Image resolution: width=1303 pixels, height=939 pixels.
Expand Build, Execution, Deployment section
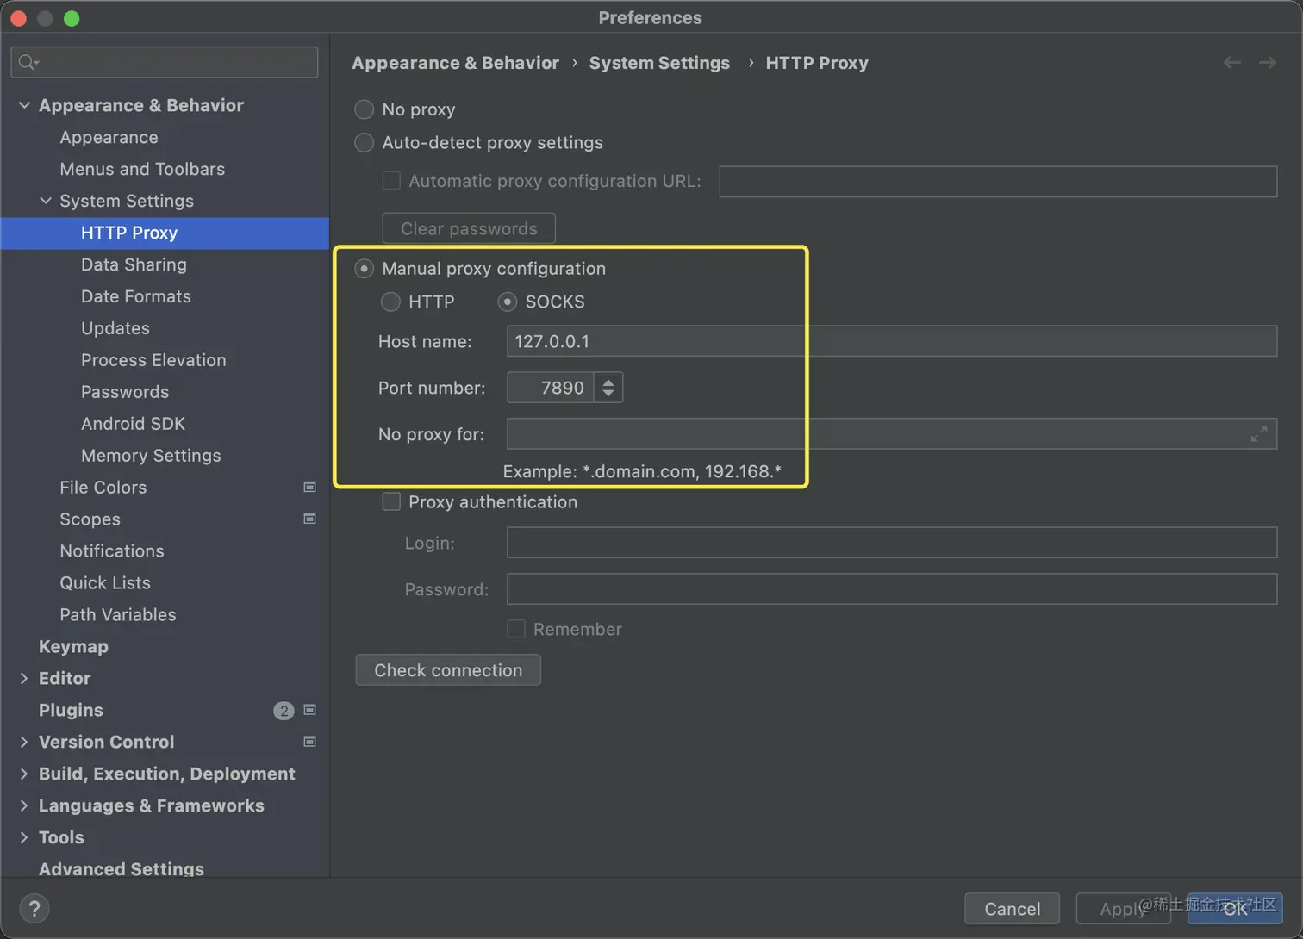[x=24, y=774]
